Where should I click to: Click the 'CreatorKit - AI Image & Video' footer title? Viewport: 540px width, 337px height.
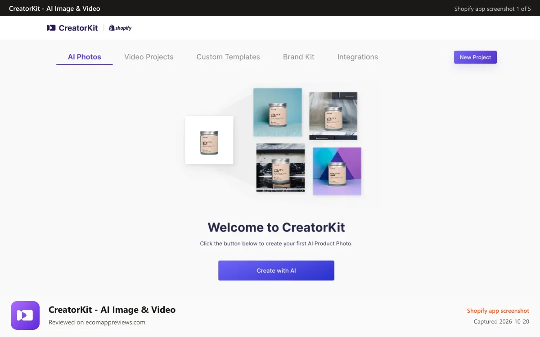click(112, 310)
